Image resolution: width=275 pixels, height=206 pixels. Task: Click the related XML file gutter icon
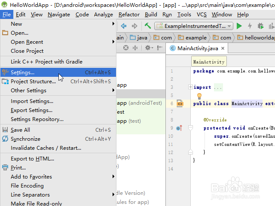(180, 103)
